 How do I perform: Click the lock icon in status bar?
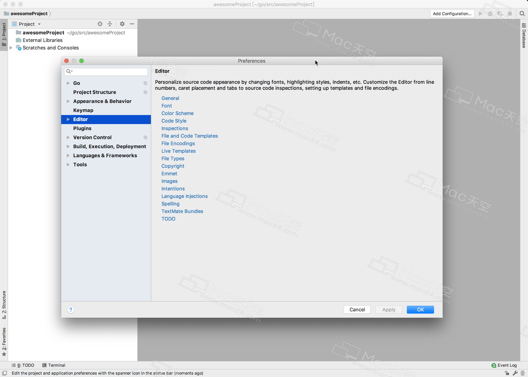pos(507,373)
